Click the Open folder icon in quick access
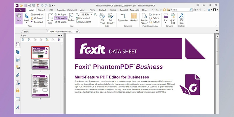234x117 pixels. click(x=21, y=6)
